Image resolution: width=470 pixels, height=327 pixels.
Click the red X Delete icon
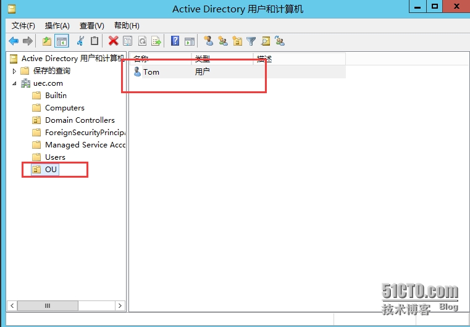click(113, 41)
